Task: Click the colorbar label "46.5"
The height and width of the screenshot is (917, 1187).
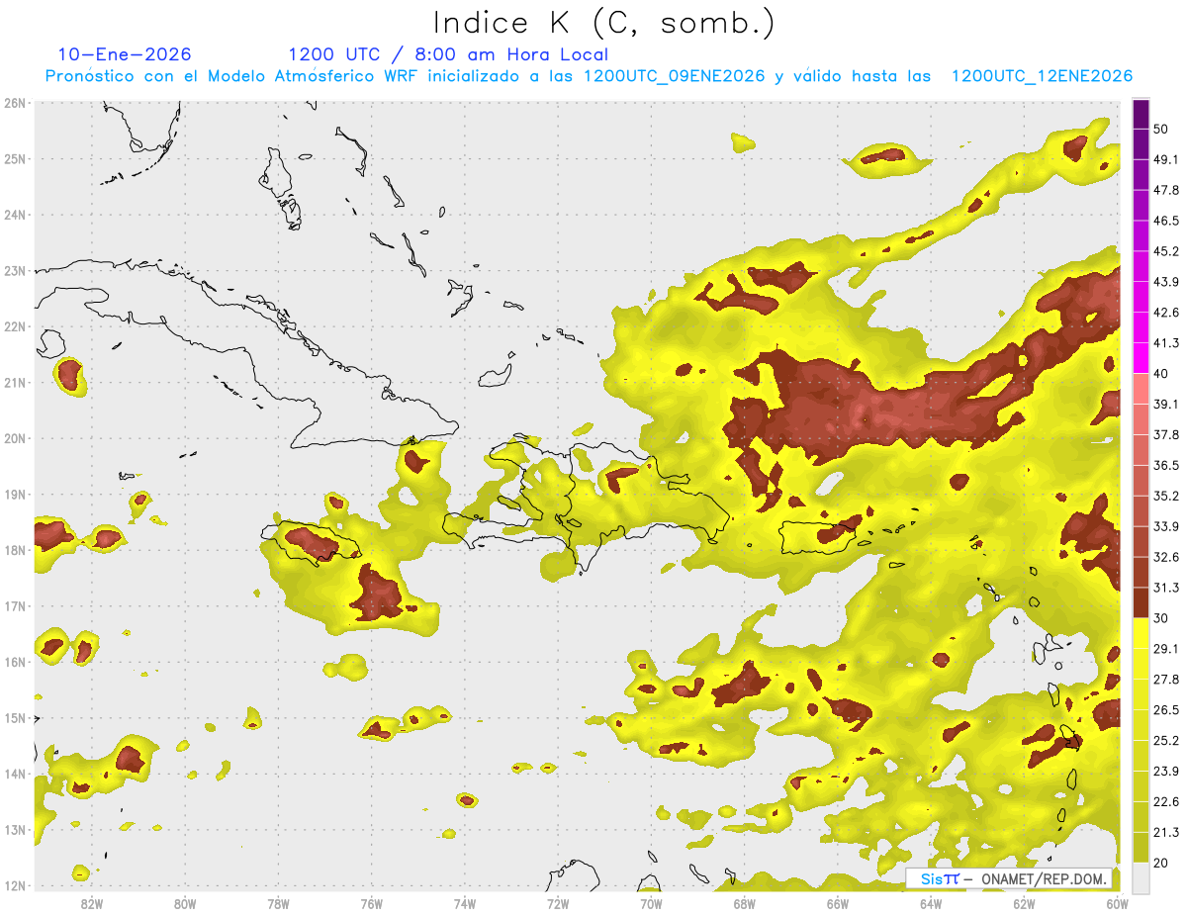Action: pos(1165,221)
